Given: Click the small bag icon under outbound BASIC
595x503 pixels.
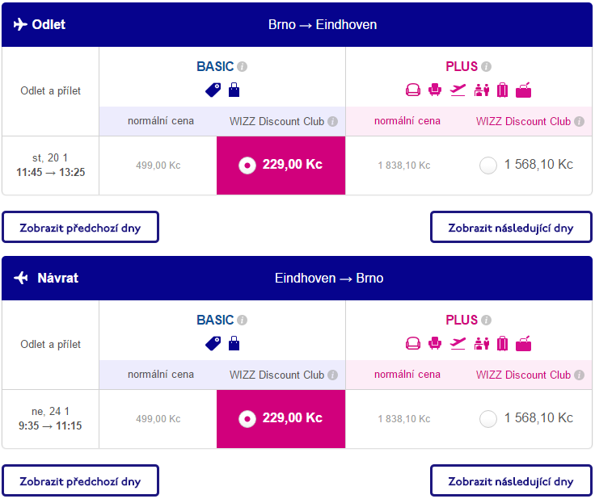Looking at the screenshot, I should [x=234, y=90].
